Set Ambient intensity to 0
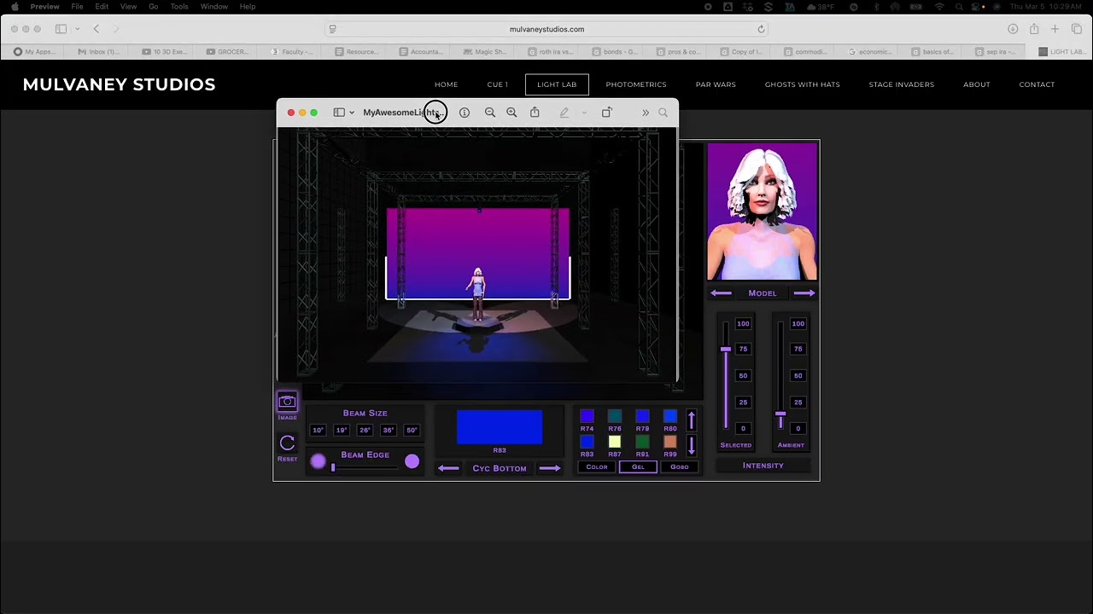Screen dimensions: 1093x614 pyautogui.click(x=798, y=429)
